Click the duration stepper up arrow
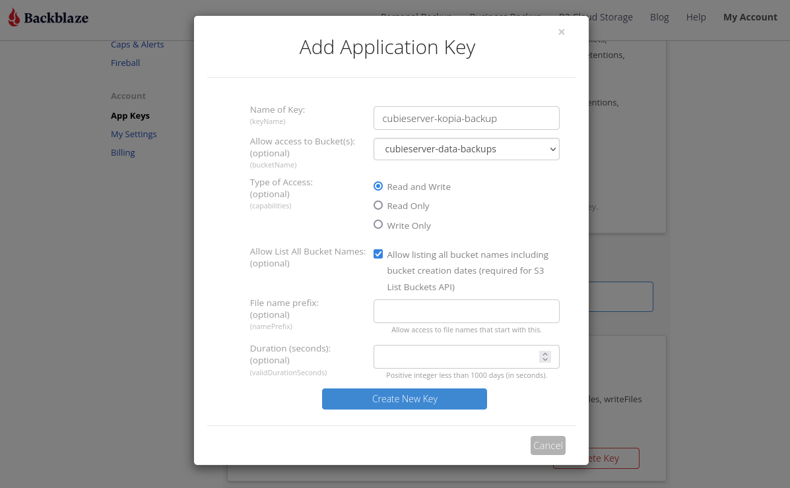This screenshot has height=488, width=790. (x=545, y=353)
